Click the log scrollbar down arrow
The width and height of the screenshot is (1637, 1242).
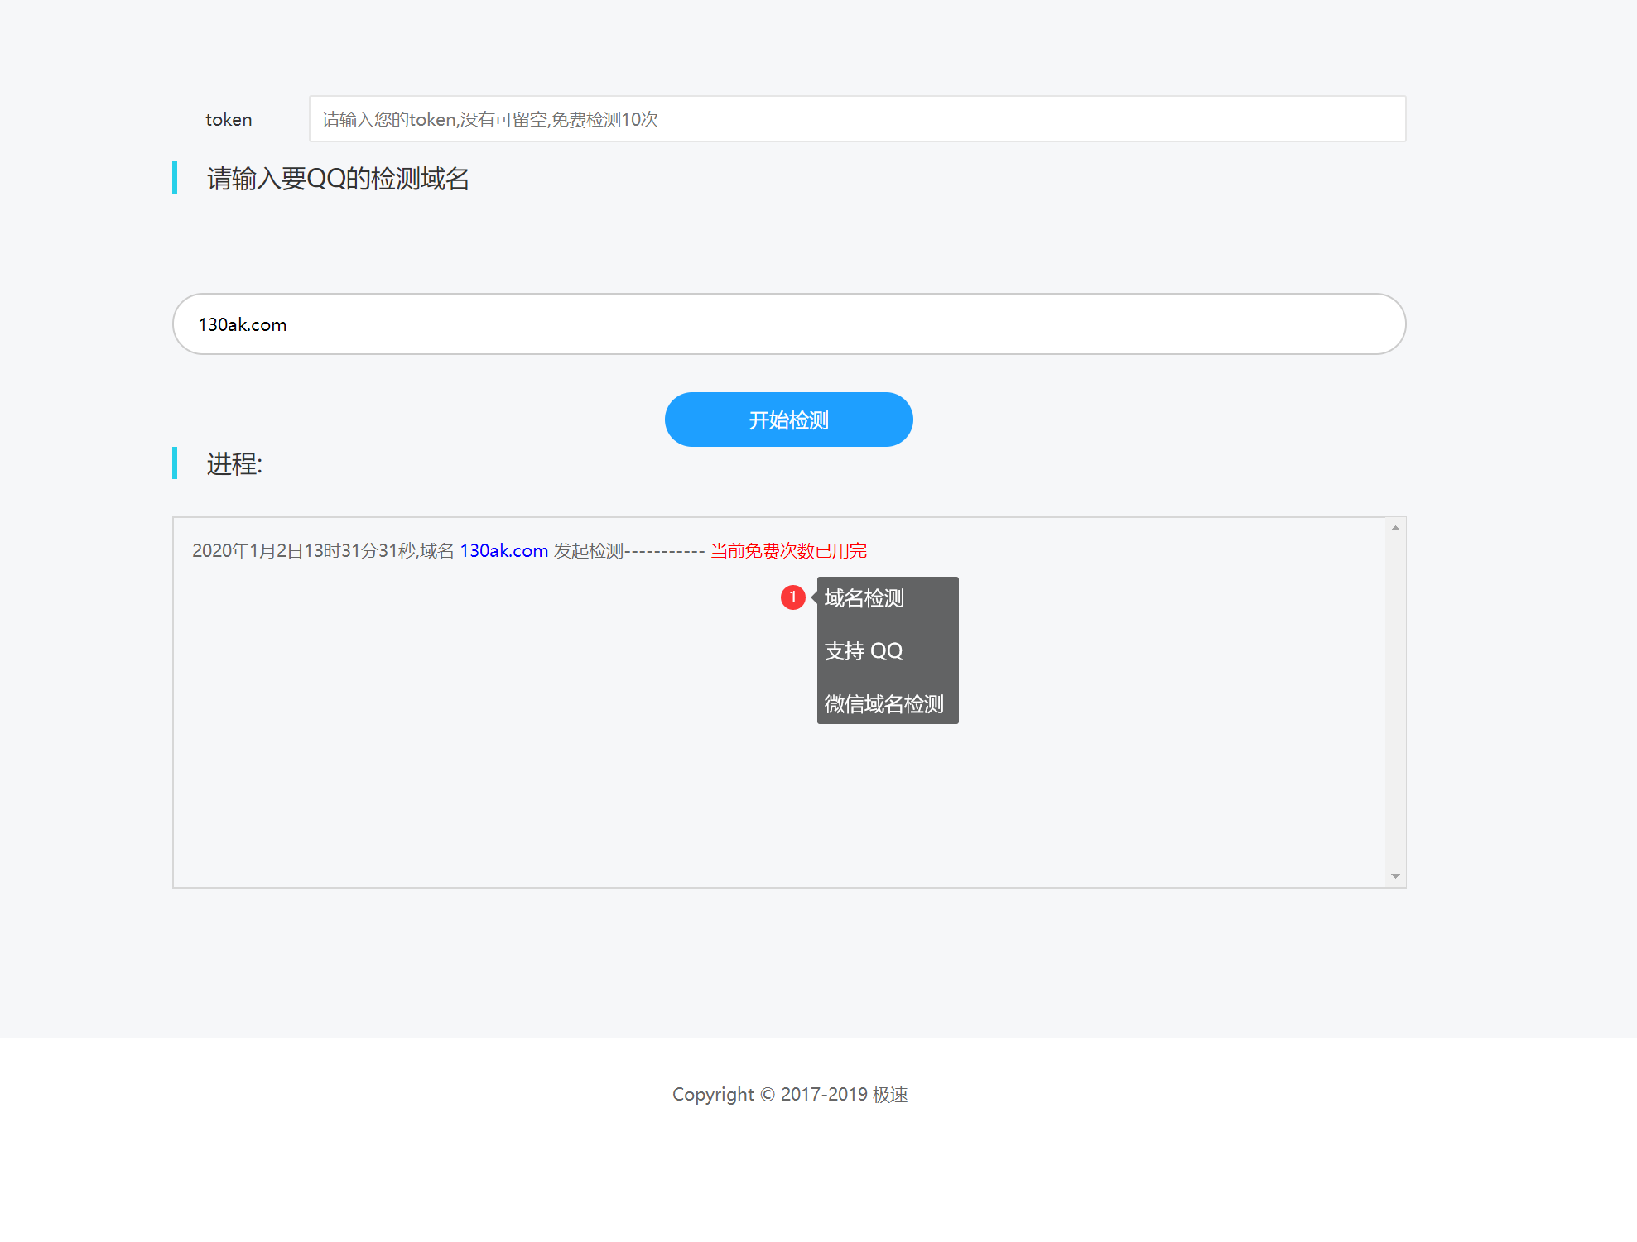click(1395, 876)
